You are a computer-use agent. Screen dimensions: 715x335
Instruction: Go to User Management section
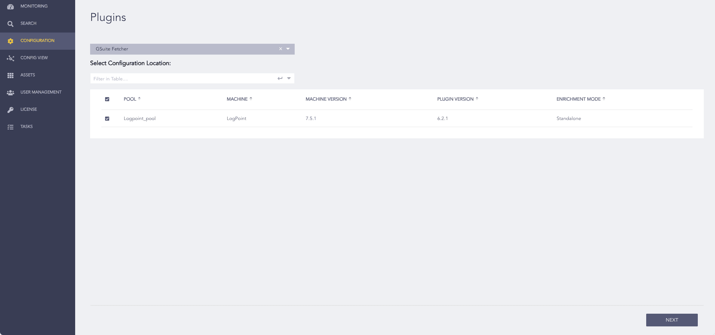click(x=41, y=92)
